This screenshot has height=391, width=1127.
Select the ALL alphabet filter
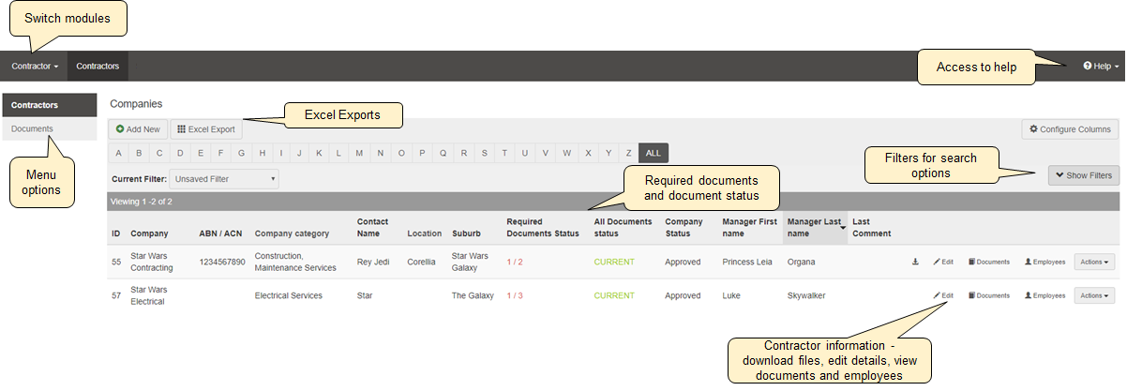click(x=654, y=153)
